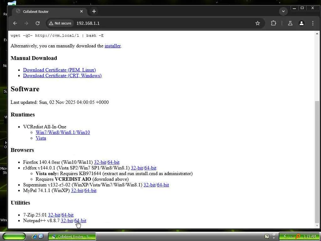Click the page scrollbar down arrow
The height and width of the screenshot is (241, 321).
(317, 226)
